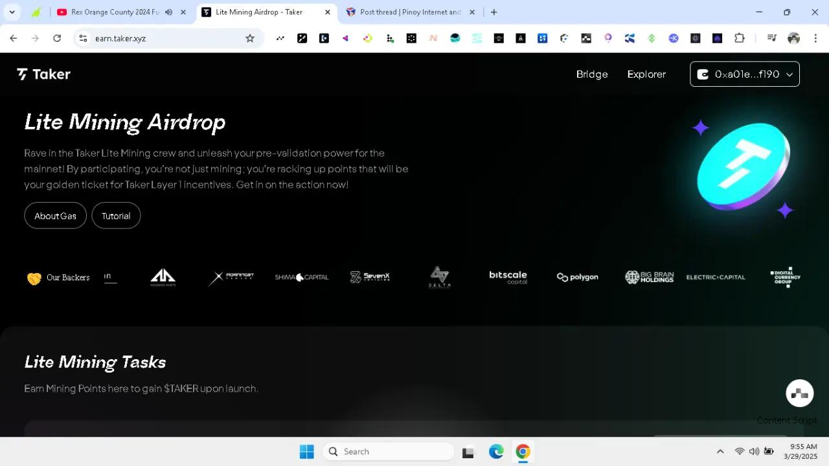Click the teal wave circle extension icon

click(455, 38)
